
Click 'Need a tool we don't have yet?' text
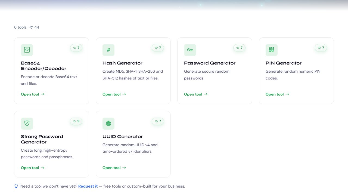click(x=49, y=186)
